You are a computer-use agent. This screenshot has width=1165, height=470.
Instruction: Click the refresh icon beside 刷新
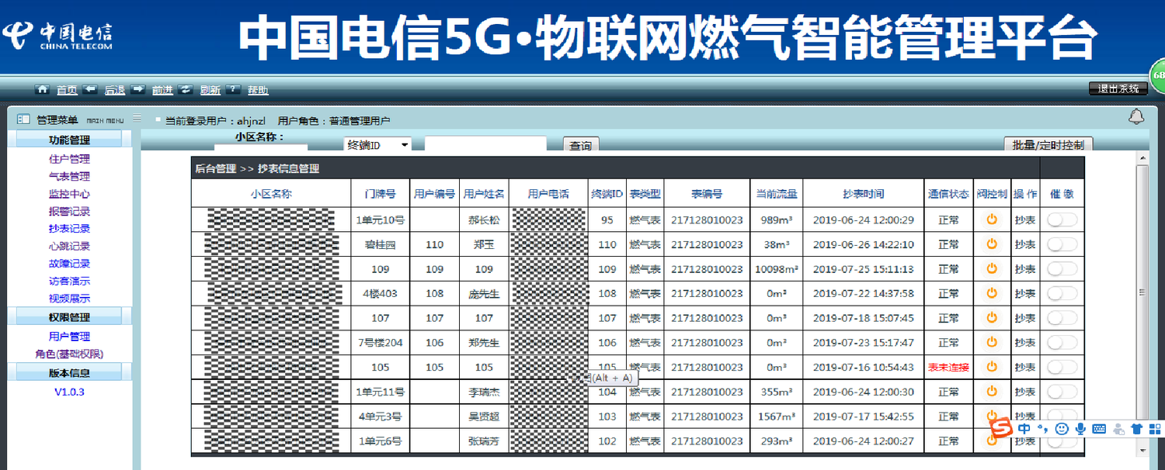pyautogui.click(x=185, y=89)
